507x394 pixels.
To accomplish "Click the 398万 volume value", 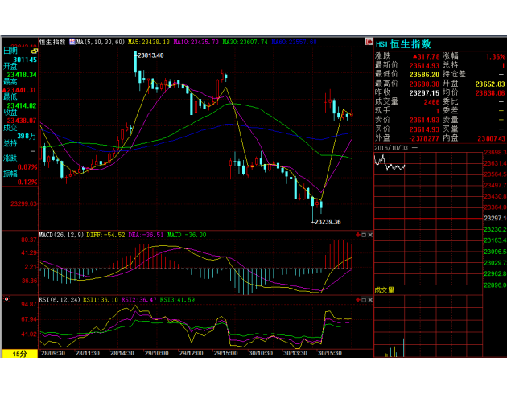I will point(27,136).
